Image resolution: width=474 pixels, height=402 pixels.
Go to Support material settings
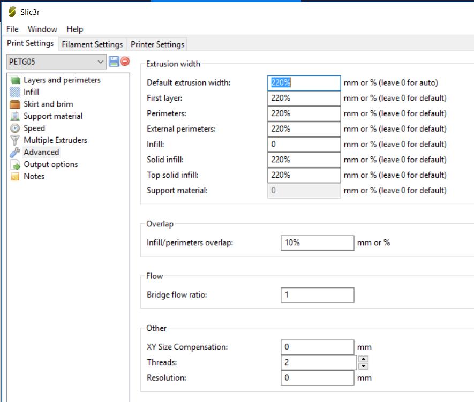[53, 116]
